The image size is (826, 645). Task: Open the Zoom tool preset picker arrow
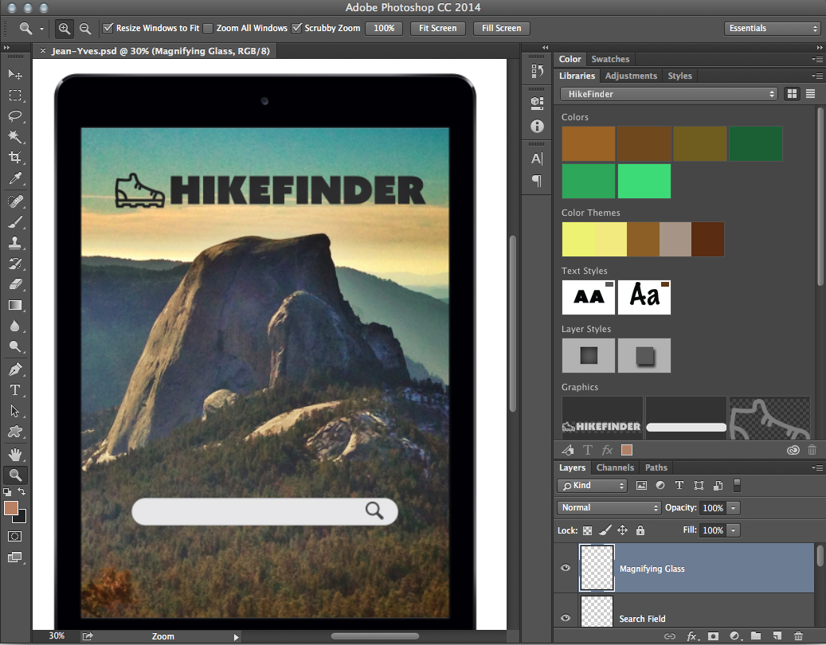coord(41,29)
